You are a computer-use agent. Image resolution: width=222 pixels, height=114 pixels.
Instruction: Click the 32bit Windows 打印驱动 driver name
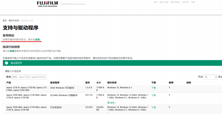pos(62,88)
